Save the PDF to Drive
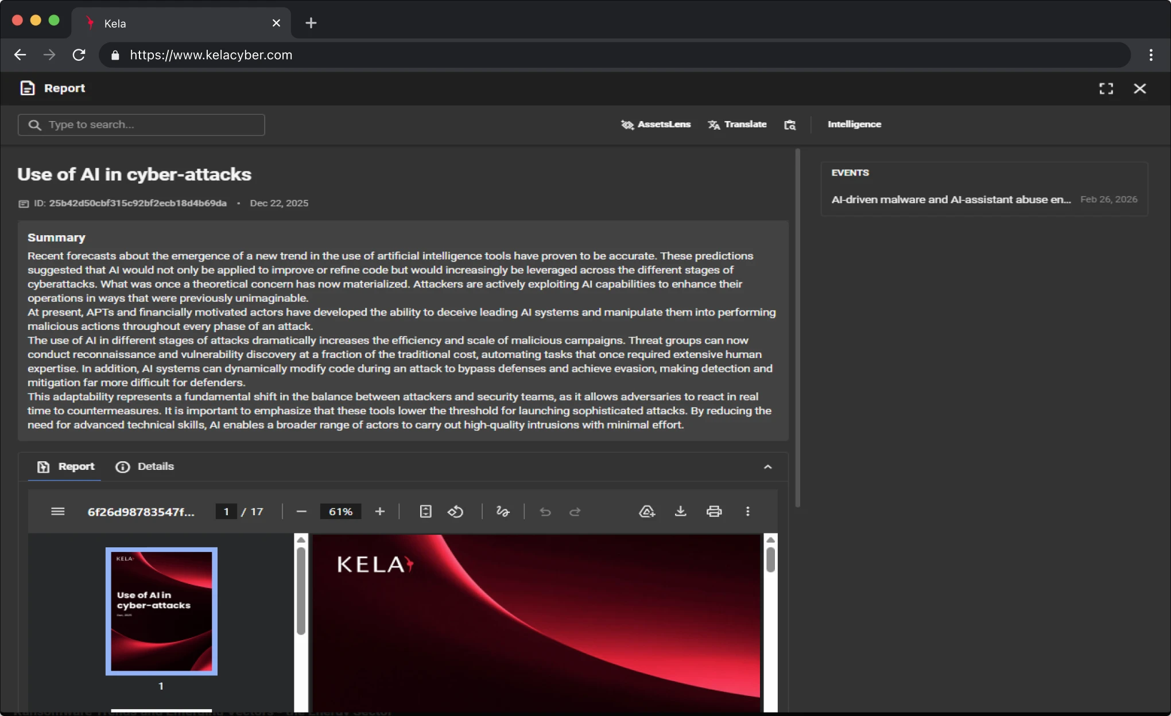 [x=647, y=511]
